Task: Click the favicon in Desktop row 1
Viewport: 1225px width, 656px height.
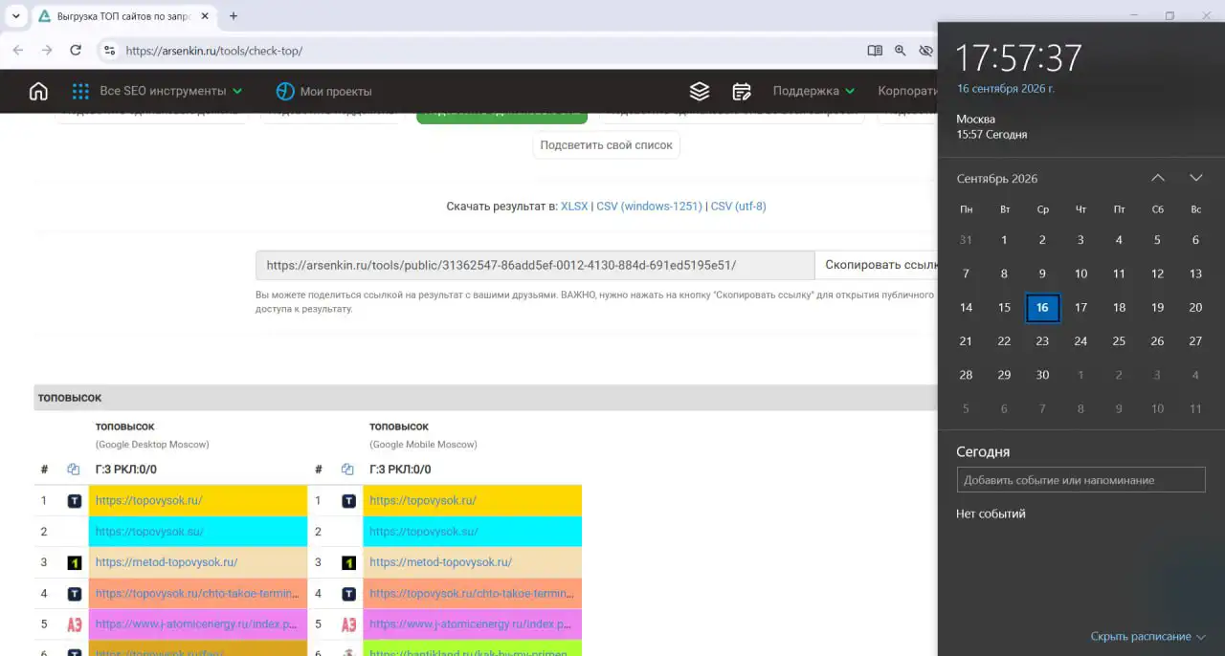Action: 75,500
